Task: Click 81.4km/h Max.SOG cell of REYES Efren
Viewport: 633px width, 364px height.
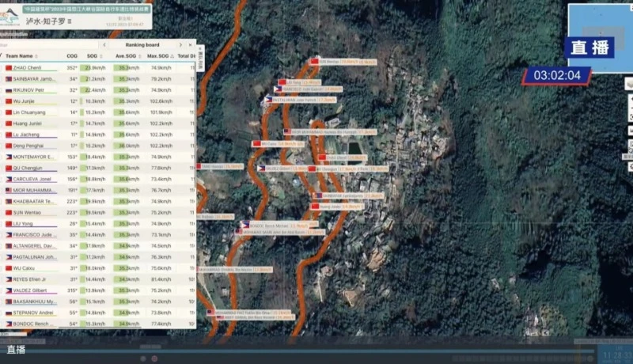Action: [161, 279]
